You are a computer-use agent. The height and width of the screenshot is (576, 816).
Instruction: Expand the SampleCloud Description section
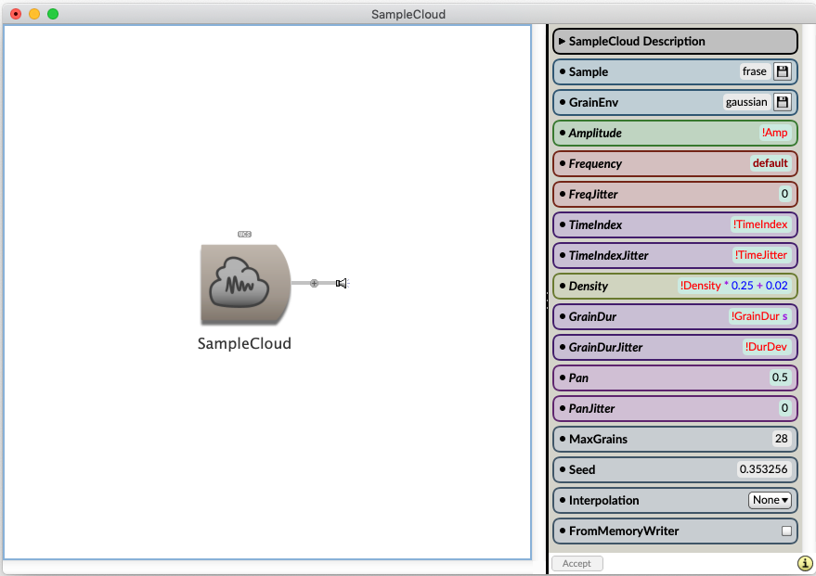click(x=563, y=41)
